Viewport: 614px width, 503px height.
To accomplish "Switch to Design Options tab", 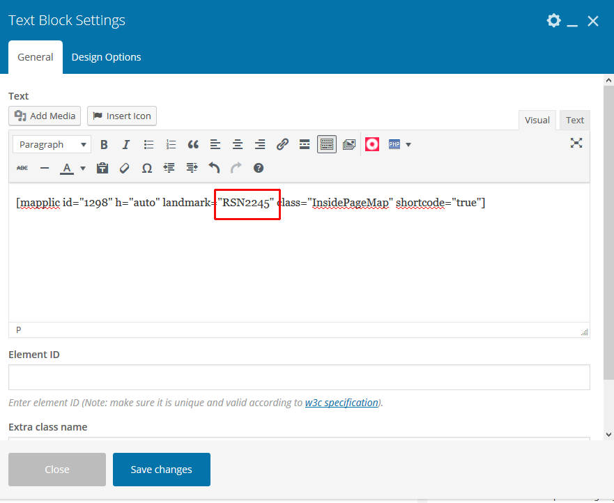I will point(106,57).
